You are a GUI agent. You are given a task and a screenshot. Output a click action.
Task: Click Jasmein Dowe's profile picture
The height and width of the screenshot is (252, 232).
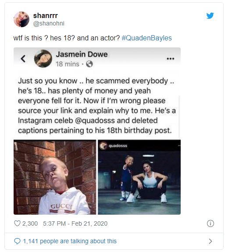pyautogui.click(x=43, y=58)
